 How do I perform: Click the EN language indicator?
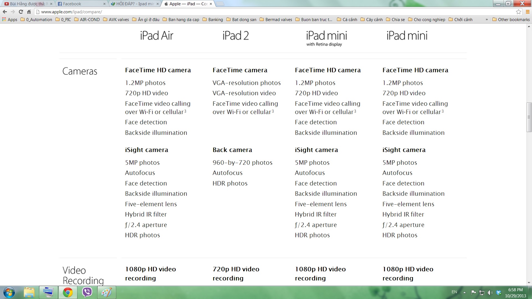coord(454,292)
